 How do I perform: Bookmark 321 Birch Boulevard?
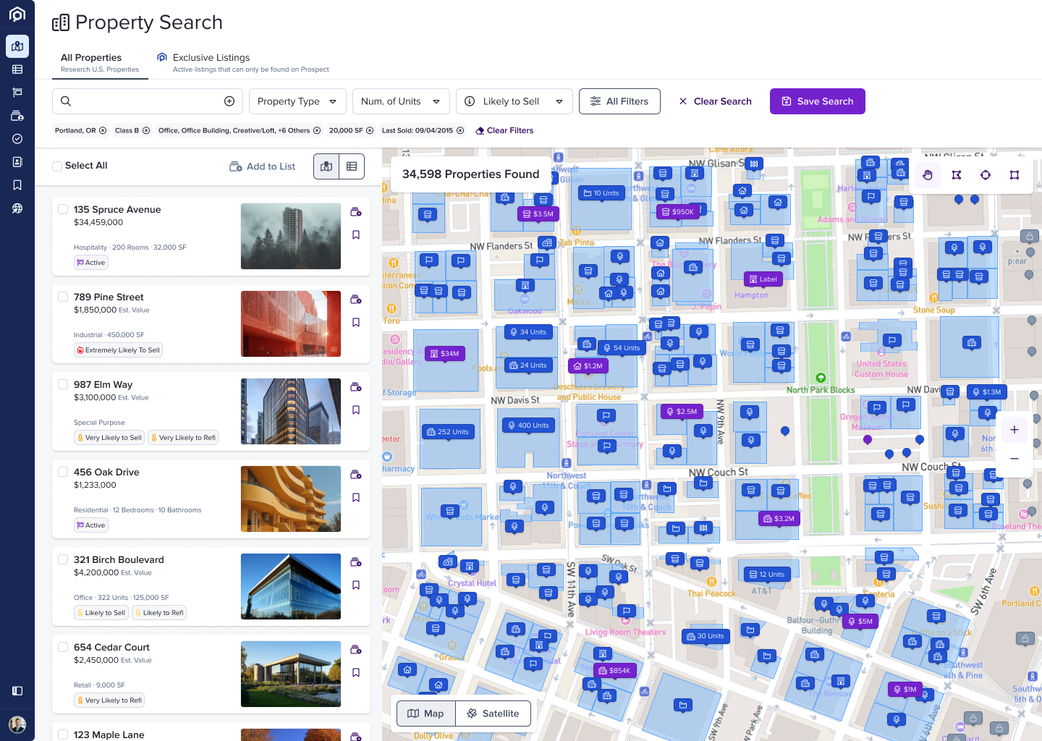(x=356, y=585)
